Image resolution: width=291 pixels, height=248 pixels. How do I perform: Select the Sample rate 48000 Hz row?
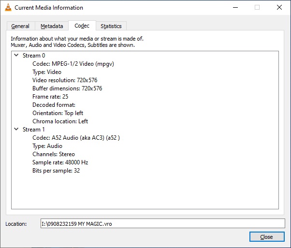tap(60, 162)
